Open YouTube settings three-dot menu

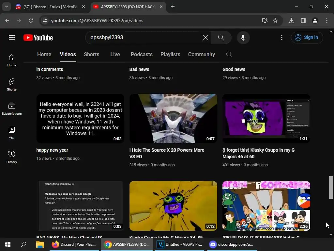[x=281, y=38]
